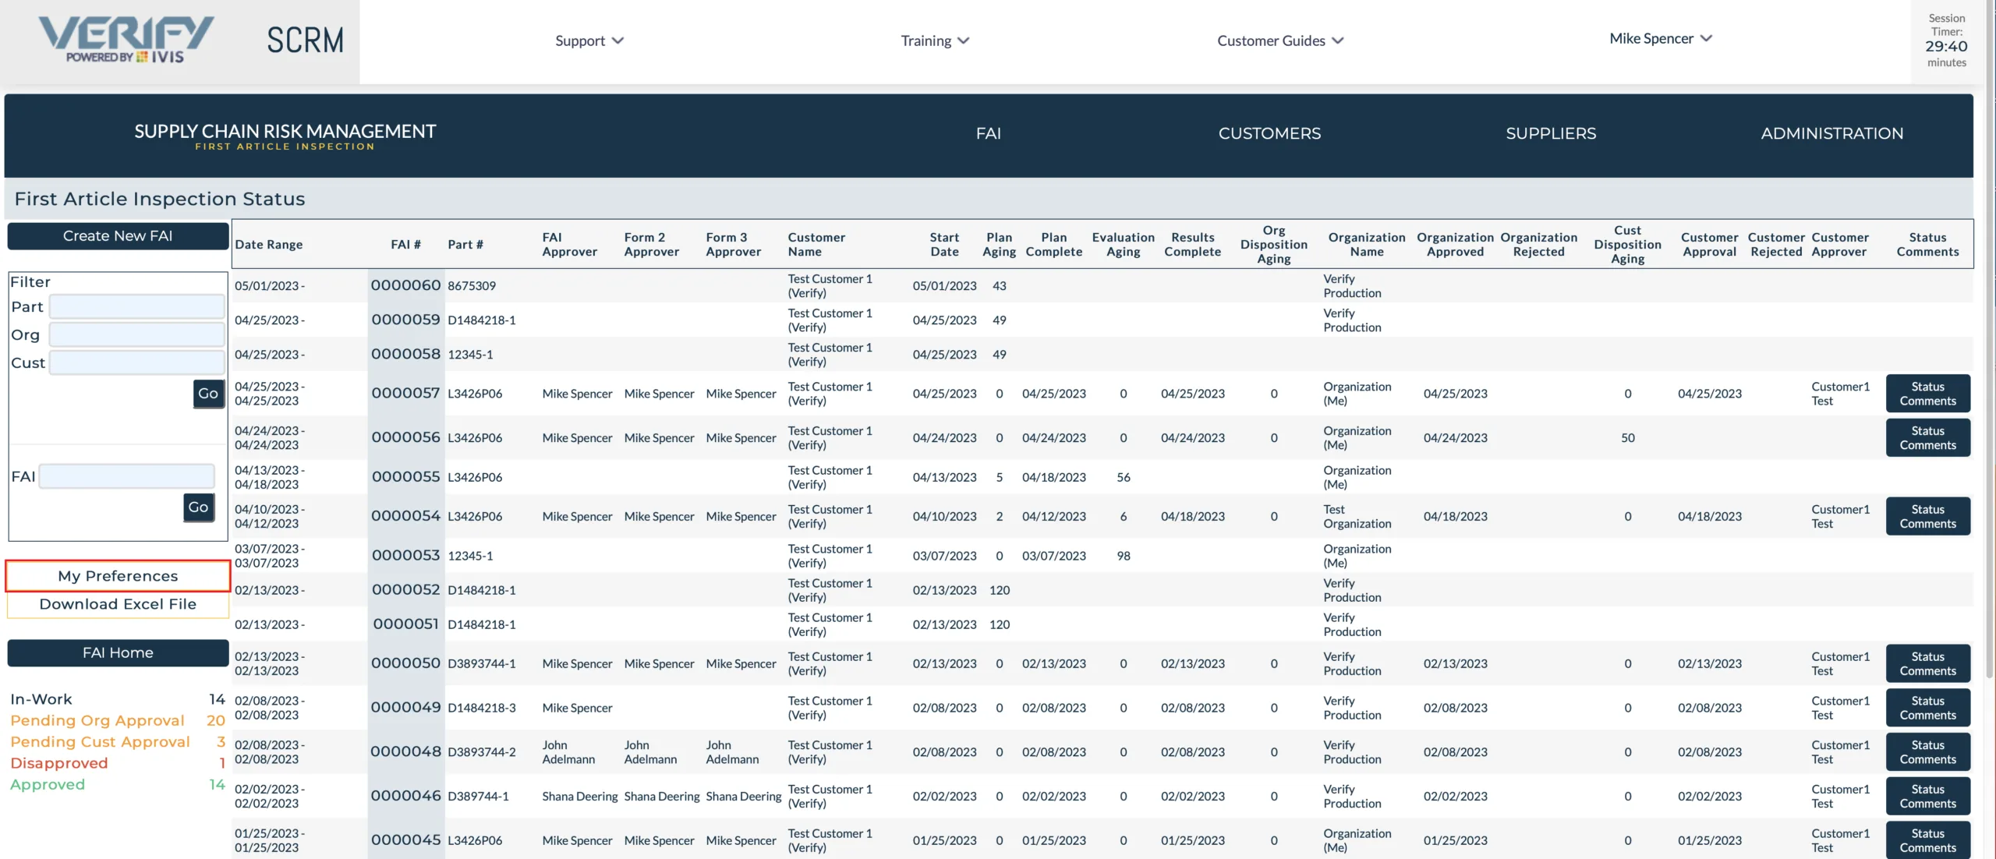Click the Date Range column header
This screenshot has height=859, width=1996.
click(268, 245)
